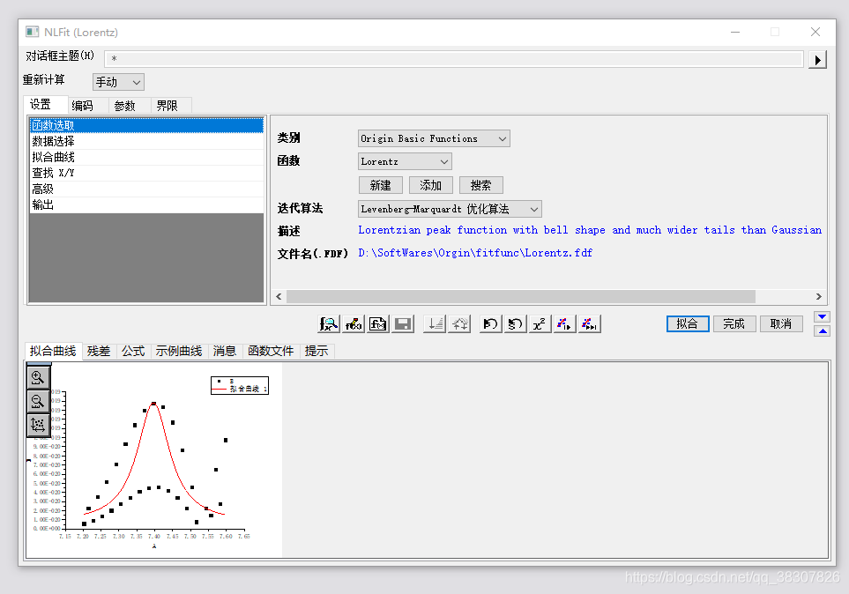Viewport: 849px width, 594px height.
Task: Calculate chi-square with the x² icon
Action: (540, 323)
